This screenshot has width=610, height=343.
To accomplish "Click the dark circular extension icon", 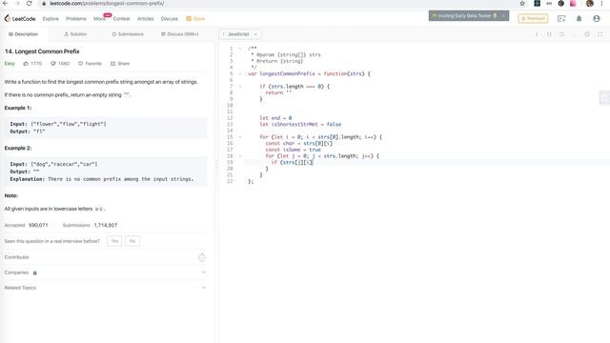I will tap(561, 4).
